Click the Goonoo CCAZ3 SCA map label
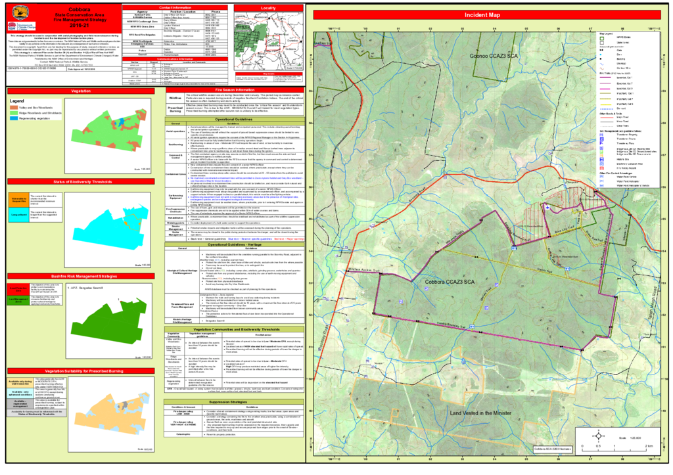This screenshot has width=673, height=475. tap(493, 56)
